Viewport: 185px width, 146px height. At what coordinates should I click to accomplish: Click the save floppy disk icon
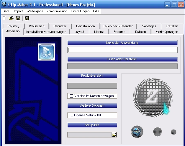[x=18, y=18]
